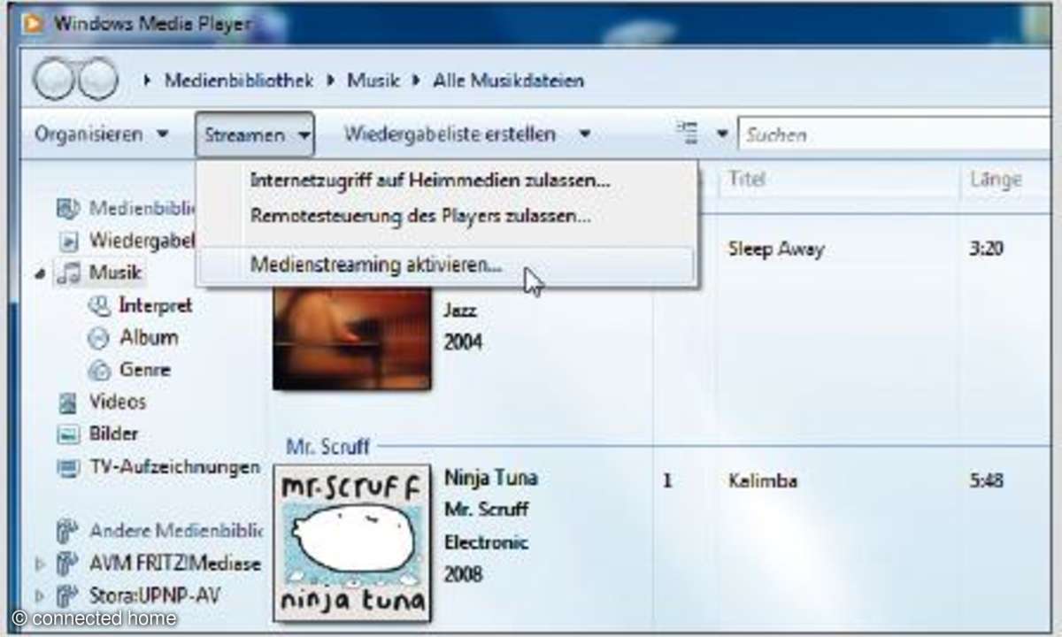Select the Kalimba track
The image size is (1062, 637).
click(x=762, y=481)
